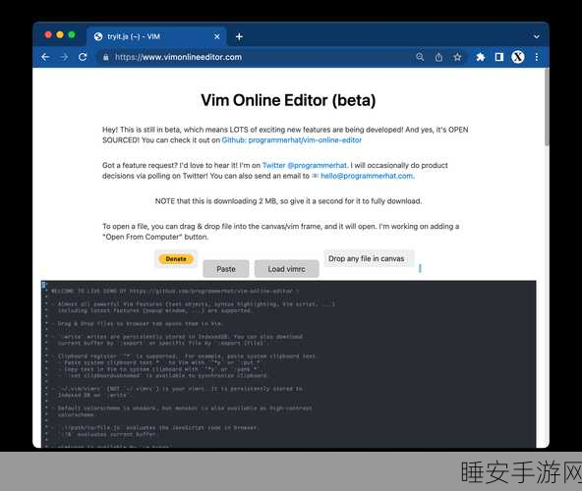Screen dimensions: 582x491
Task: Open the Chrome three-dot menu
Action: (537, 57)
